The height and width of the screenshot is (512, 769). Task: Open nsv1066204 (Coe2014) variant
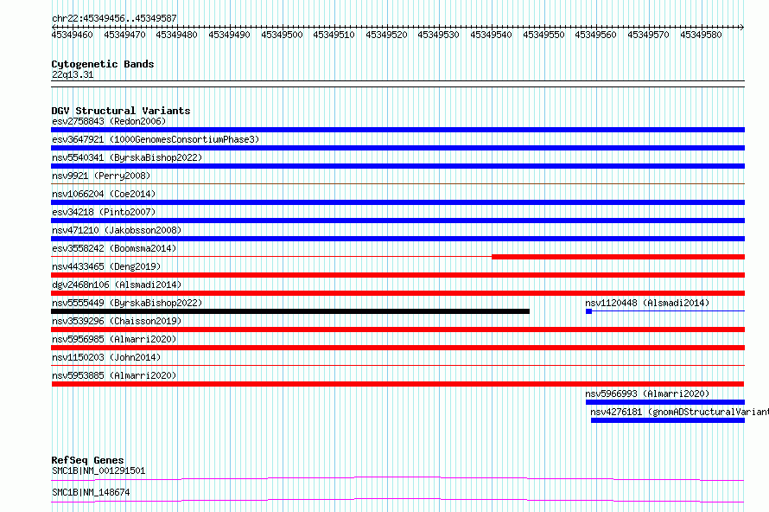(104, 194)
